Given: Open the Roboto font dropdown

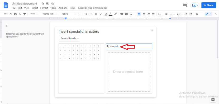Looking at the screenshot, I should click(69, 14).
